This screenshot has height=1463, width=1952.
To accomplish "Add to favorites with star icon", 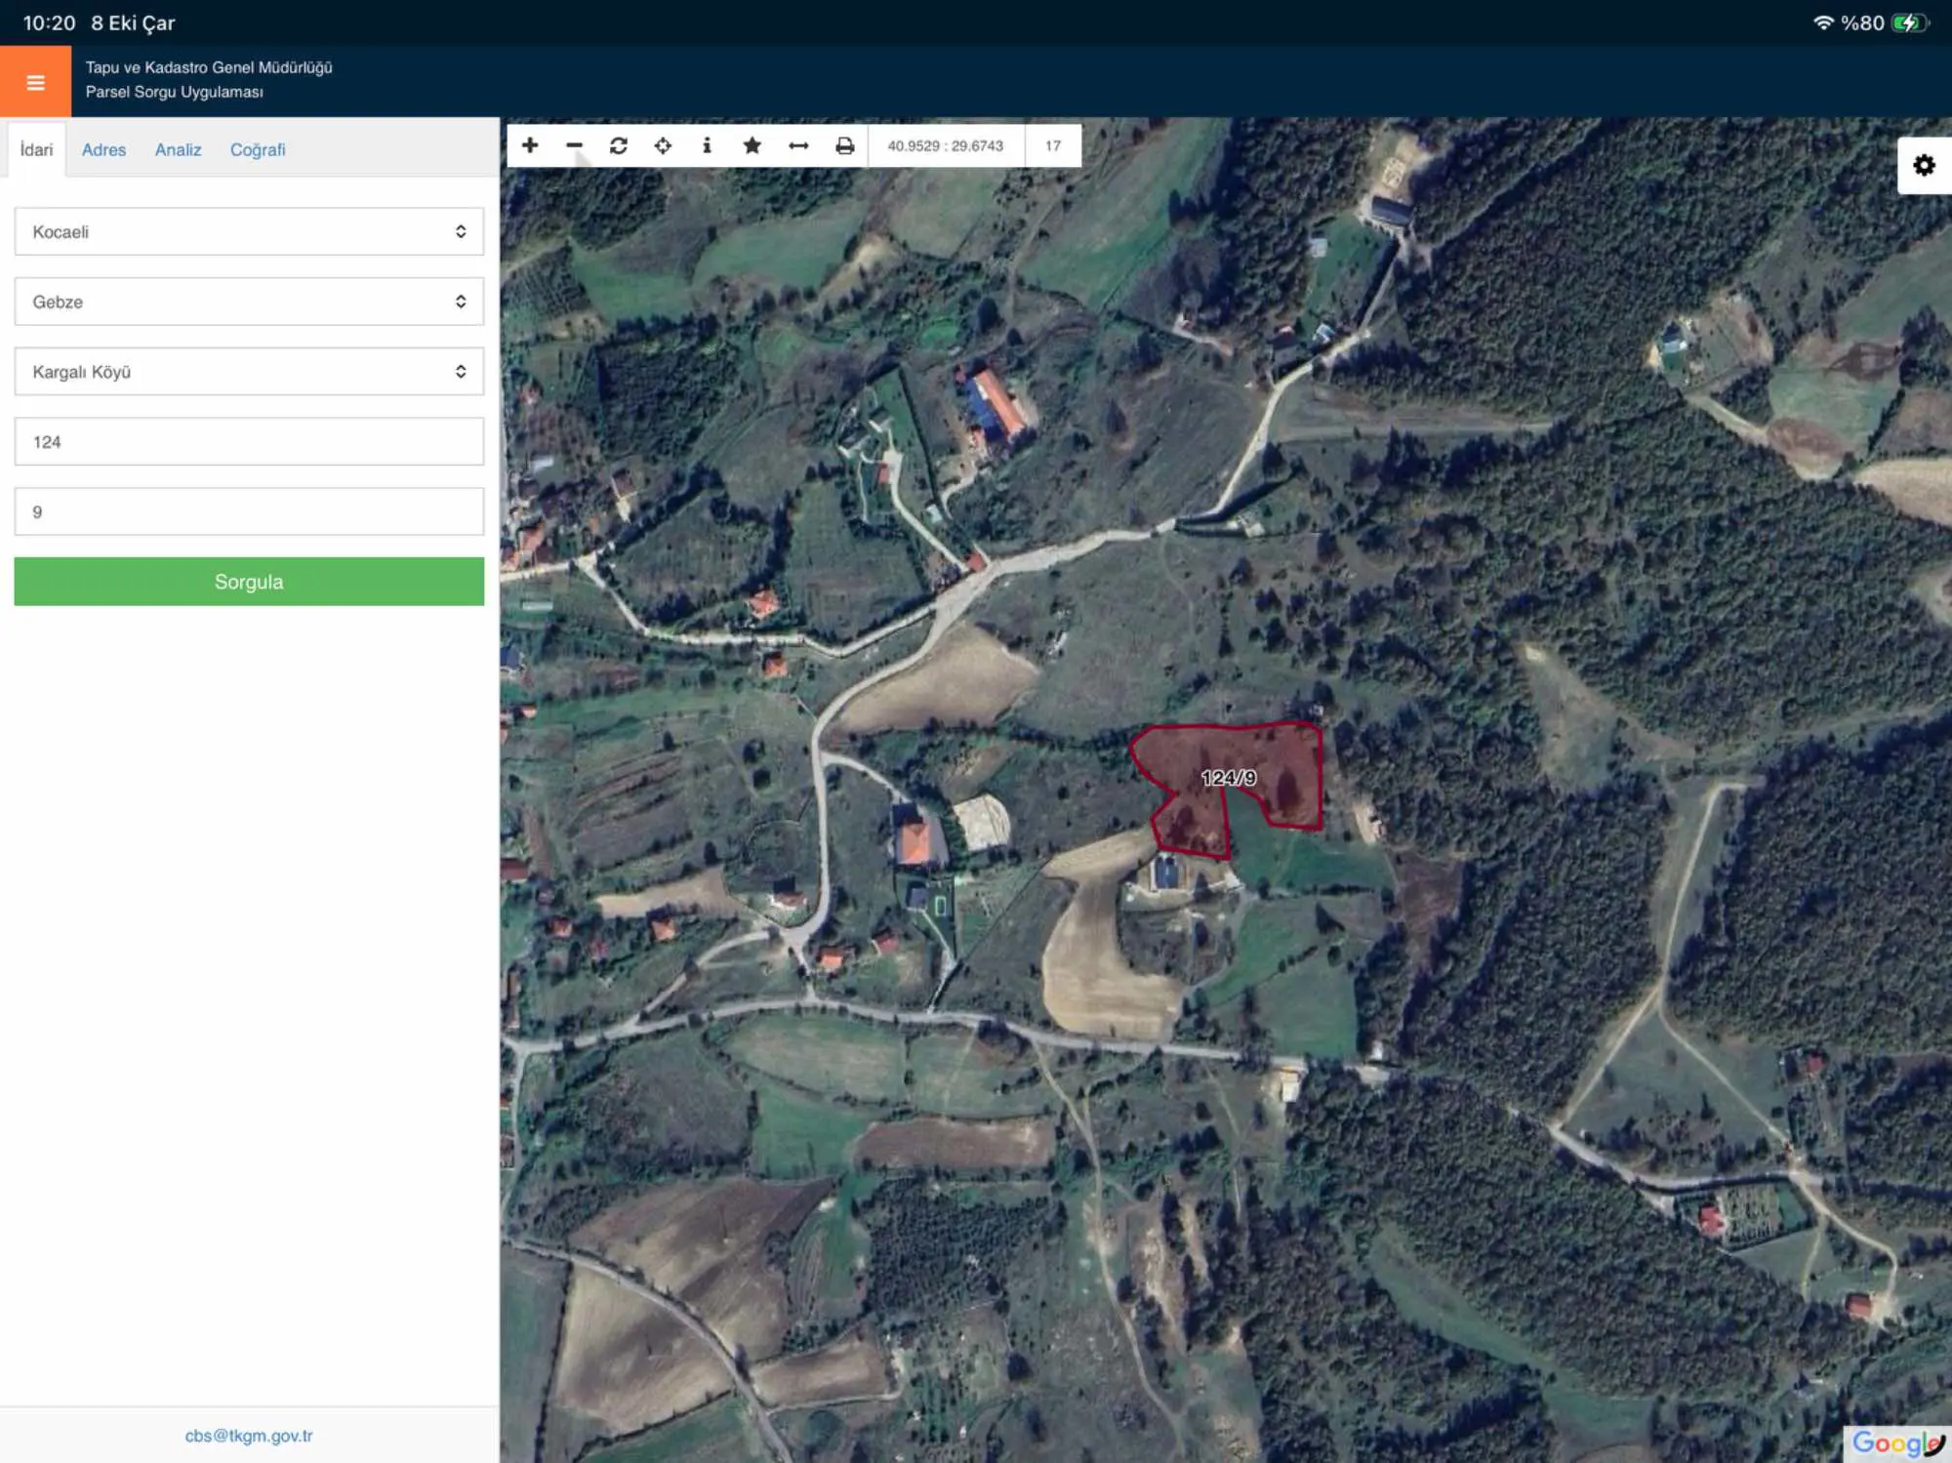I will coord(752,145).
